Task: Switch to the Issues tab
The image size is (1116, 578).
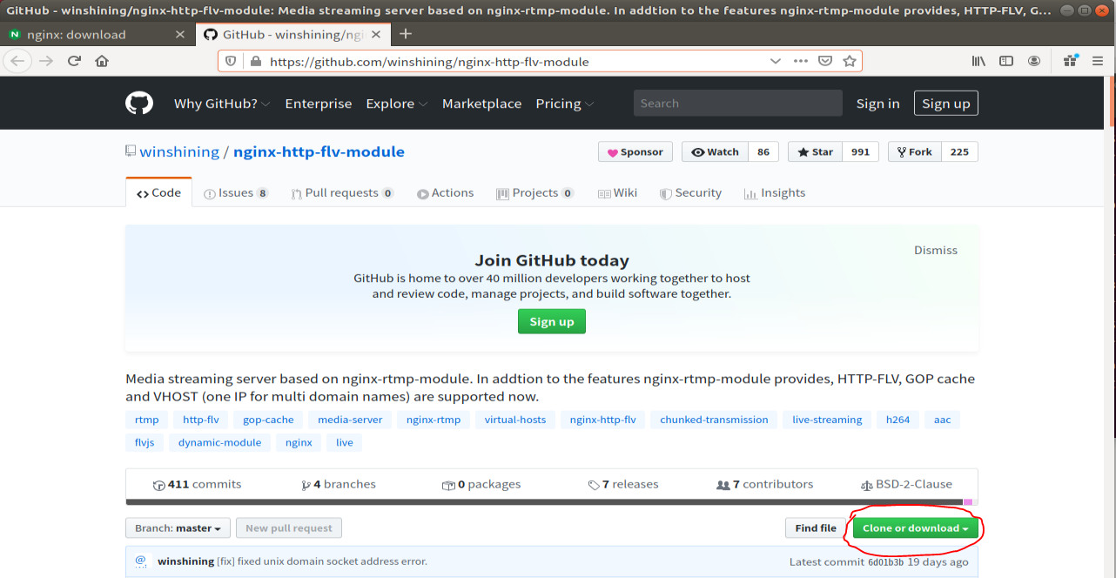Action: pos(236,193)
